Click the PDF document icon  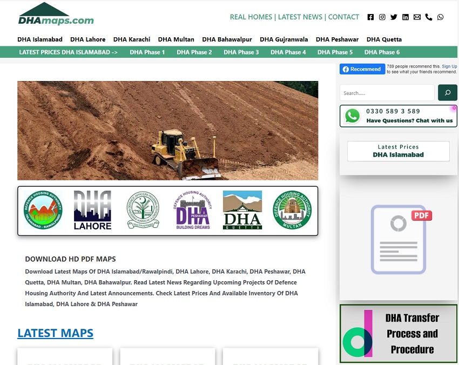coord(401,239)
